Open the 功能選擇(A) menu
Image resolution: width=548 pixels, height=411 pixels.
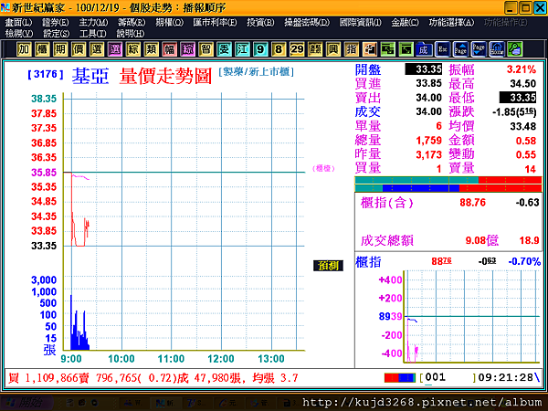[451, 22]
